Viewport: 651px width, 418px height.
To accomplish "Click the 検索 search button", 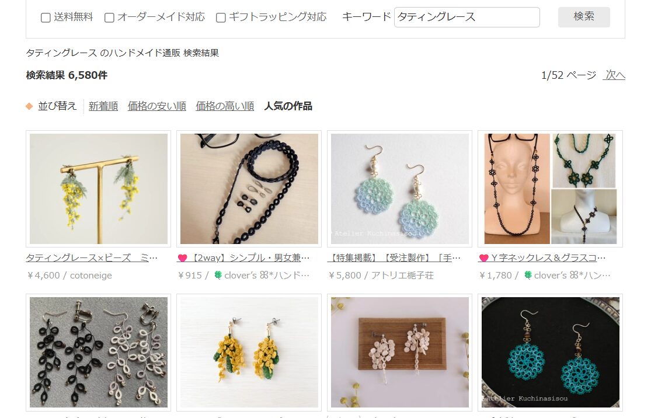I will pos(584,16).
